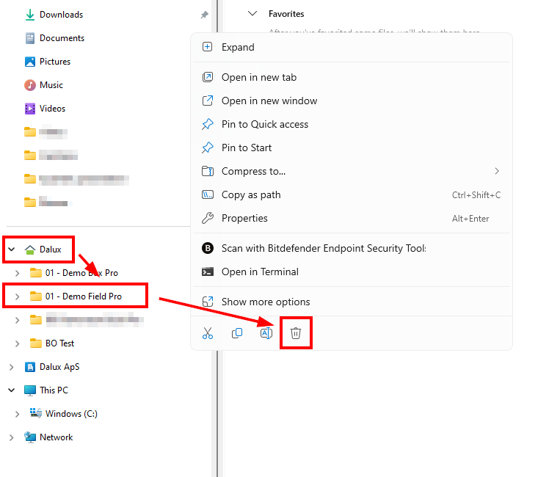Viewport: 549px width, 477px height.
Task: Open Windows (C:) drive
Action: pos(70,414)
